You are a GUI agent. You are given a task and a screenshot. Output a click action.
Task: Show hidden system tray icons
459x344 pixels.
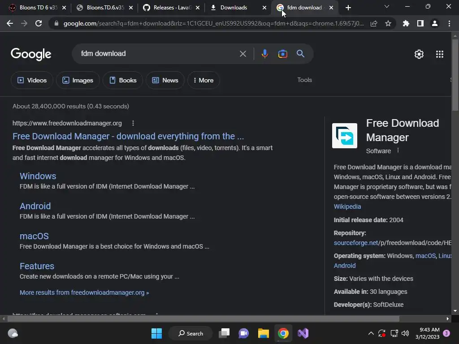click(x=371, y=333)
